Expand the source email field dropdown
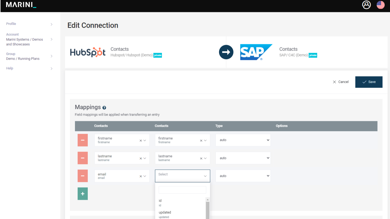390x219 pixels. click(x=145, y=176)
